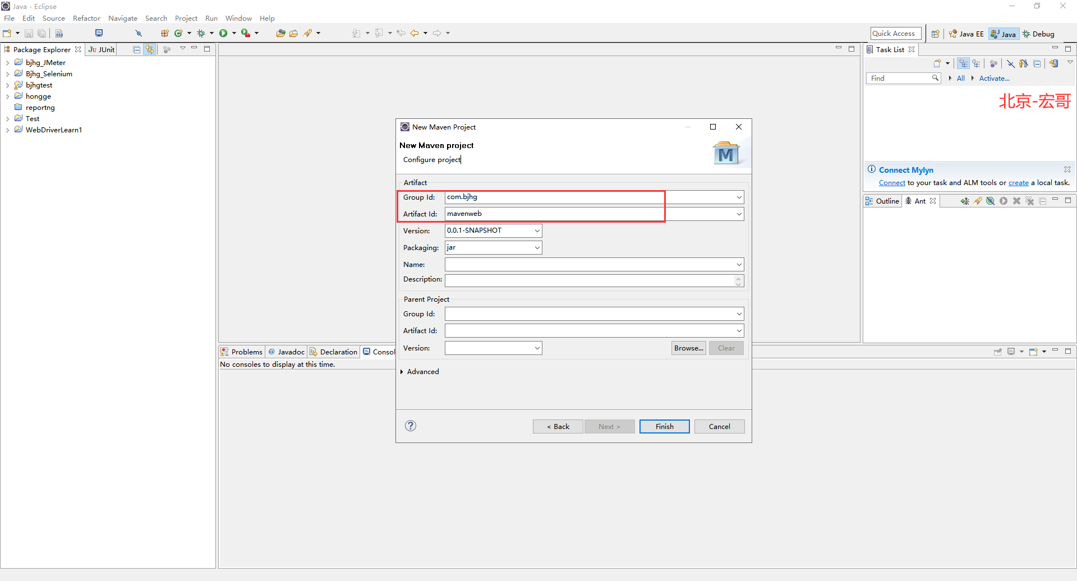The image size is (1077, 581).
Task: Click Remove All Buildfiles in Ant view
Action: tap(1030, 201)
